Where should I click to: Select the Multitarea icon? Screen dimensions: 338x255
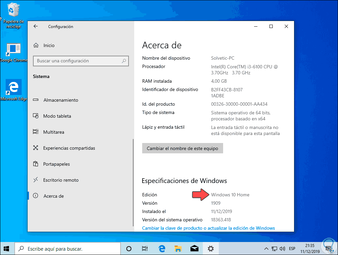point(36,132)
